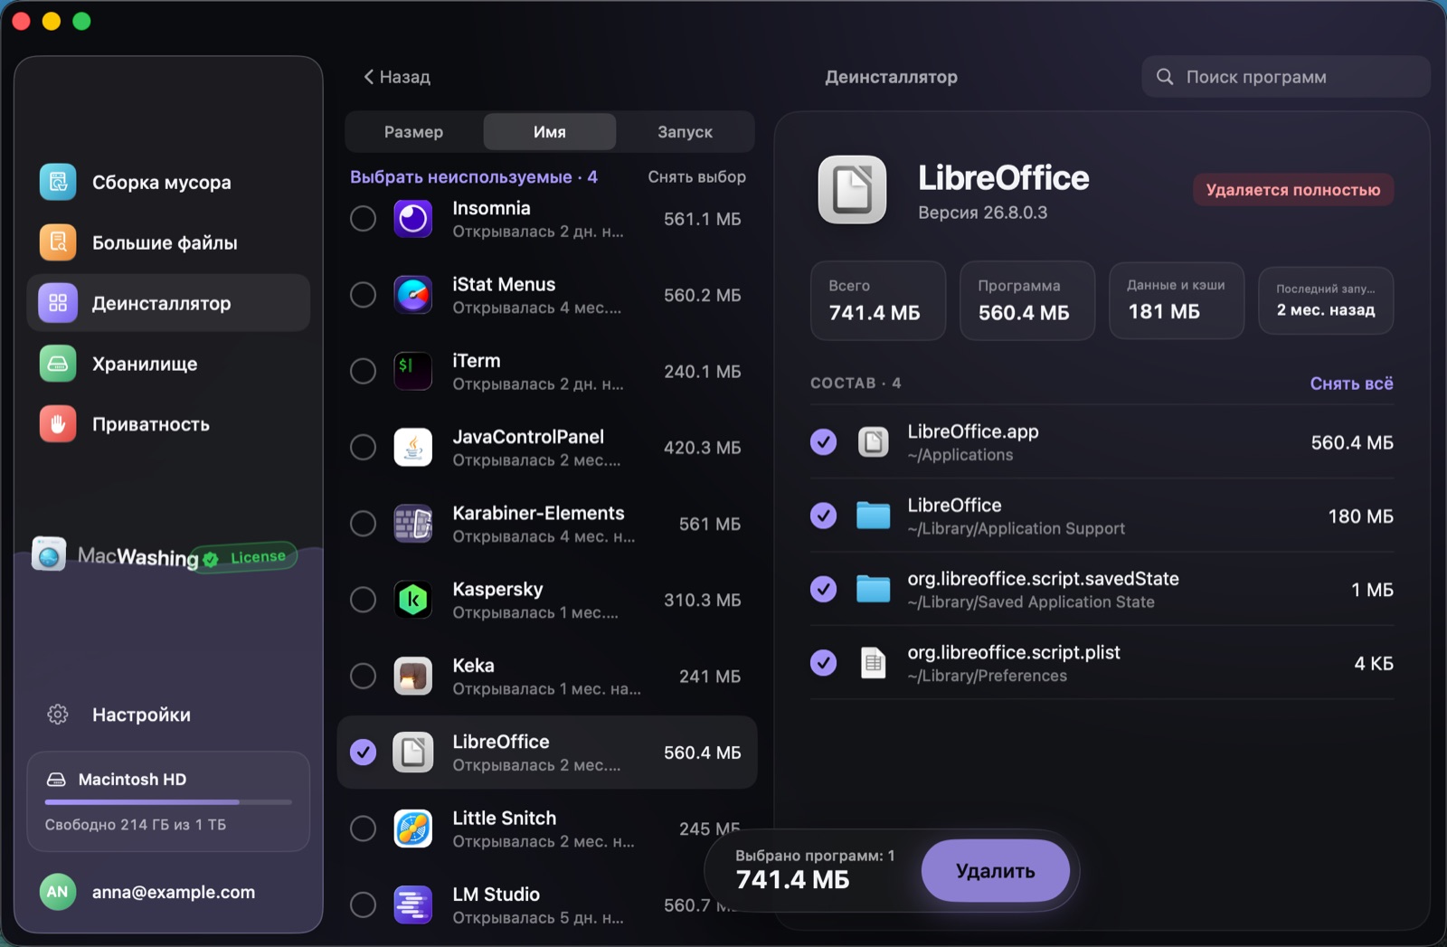Click Снять всё link

(1351, 384)
